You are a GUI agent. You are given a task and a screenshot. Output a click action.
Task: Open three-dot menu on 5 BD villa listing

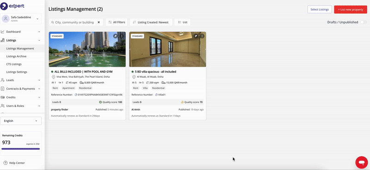coord(202,36)
